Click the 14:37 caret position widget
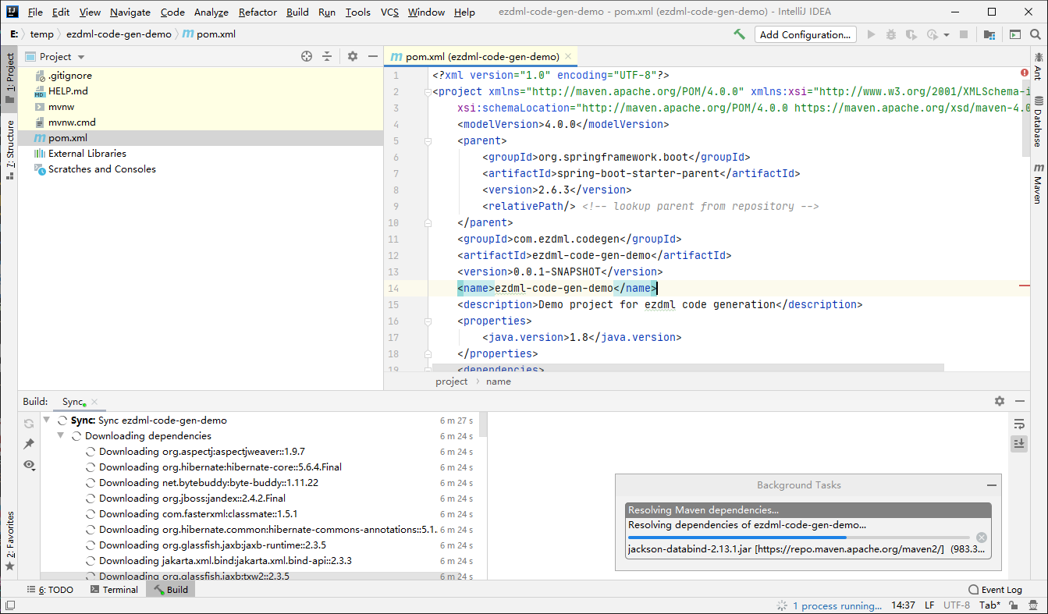The height and width of the screenshot is (614, 1048). [903, 605]
